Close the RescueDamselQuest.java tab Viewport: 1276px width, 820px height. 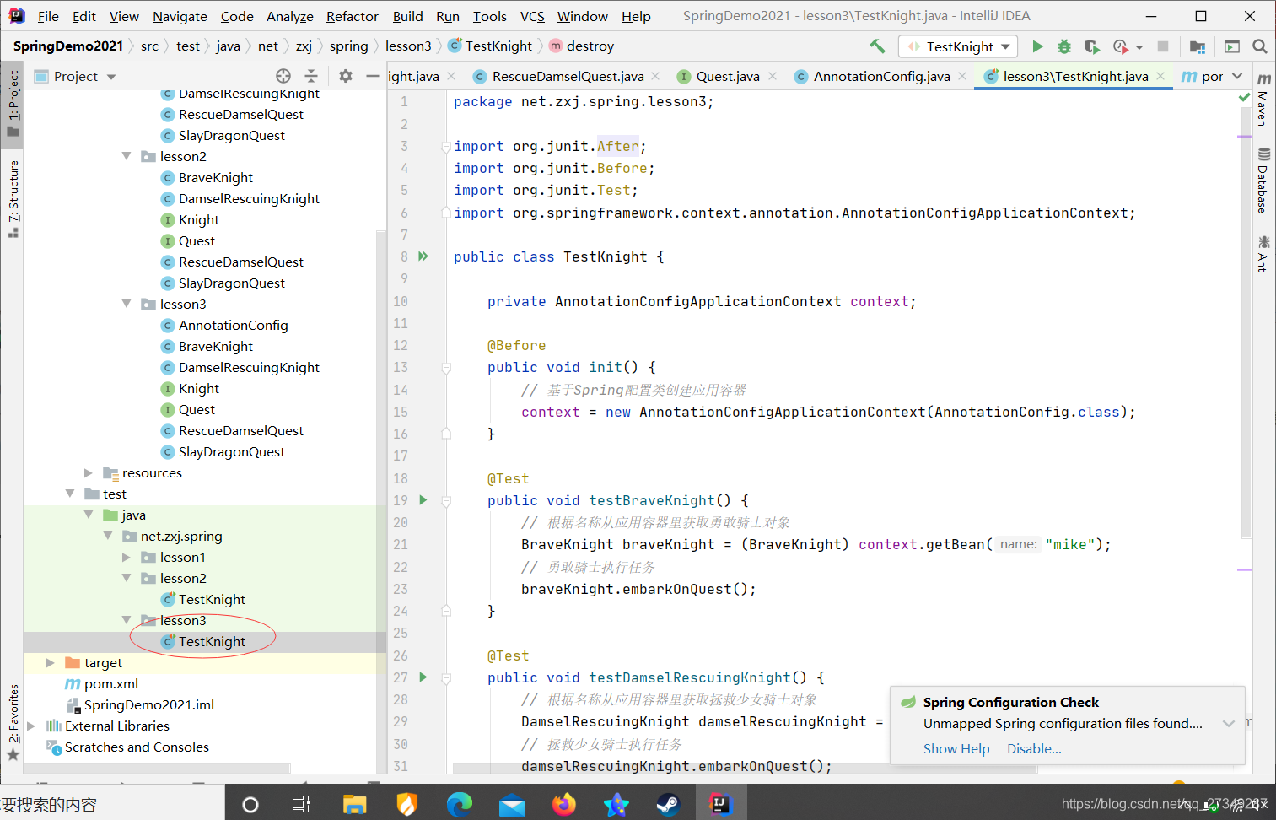(655, 76)
